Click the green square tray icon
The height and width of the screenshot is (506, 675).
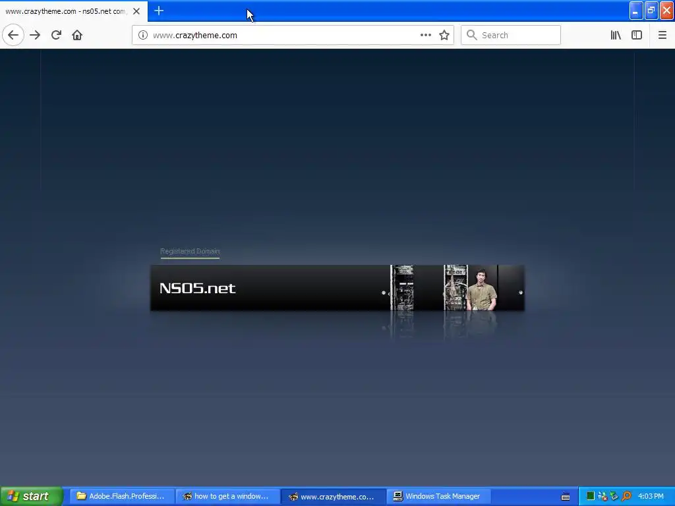click(x=591, y=496)
